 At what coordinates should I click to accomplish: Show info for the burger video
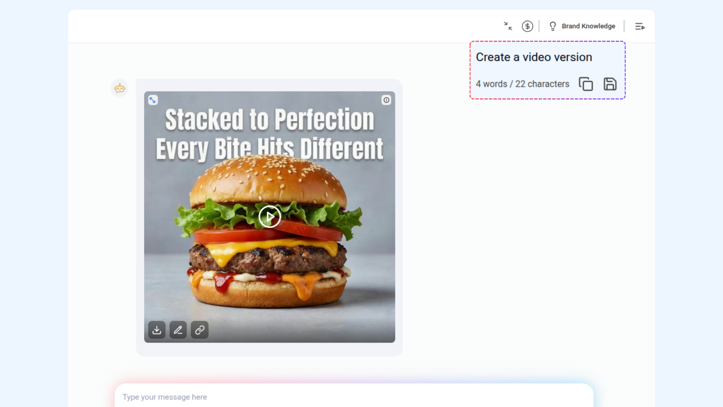click(386, 100)
